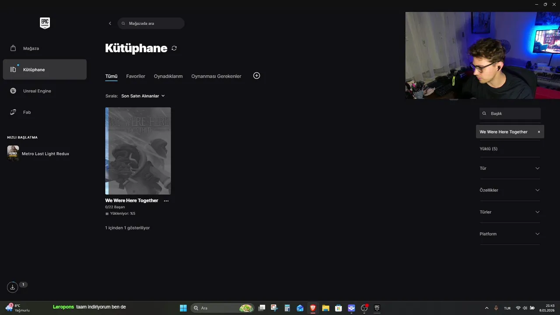560x315 pixels.
Task: Open the Fab marketplace section
Action: pyautogui.click(x=45, y=112)
